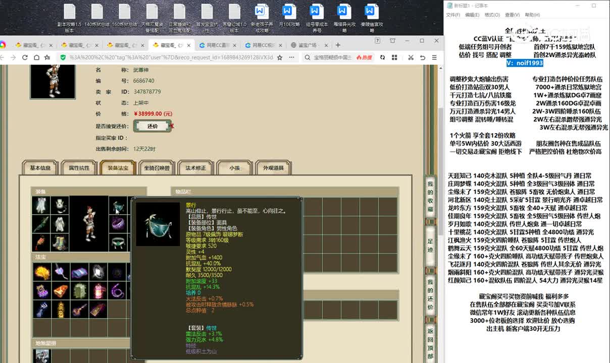
Task: Click the browser undo-close arrow icon
Action: [x=423, y=57]
